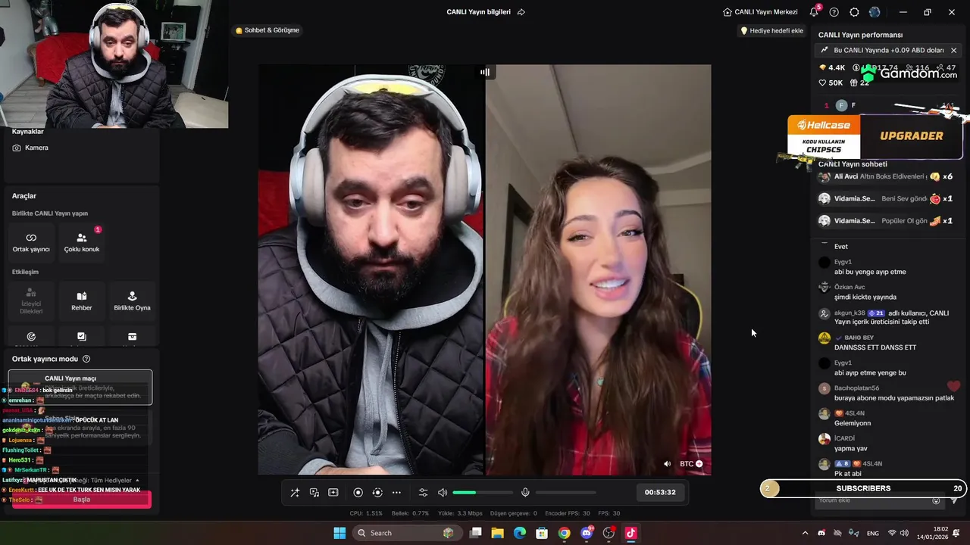Expand system tray hidden icons chevron

(805, 533)
